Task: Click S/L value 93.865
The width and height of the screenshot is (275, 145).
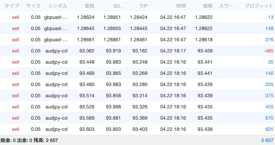Action: (113, 73)
